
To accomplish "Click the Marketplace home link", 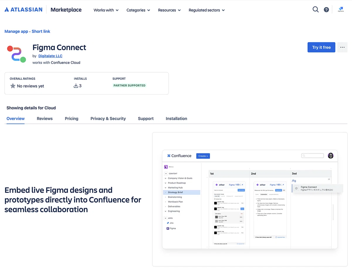I will tap(66, 10).
